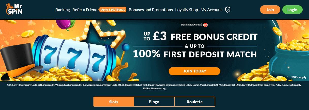
Task: Click the shield security icon
Action: click(228, 10)
